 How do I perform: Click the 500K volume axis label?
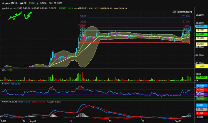tap(199, 74)
